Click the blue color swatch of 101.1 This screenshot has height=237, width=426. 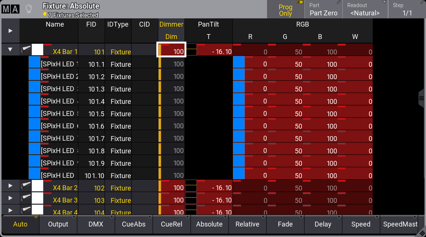pyautogui.click(x=34, y=62)
